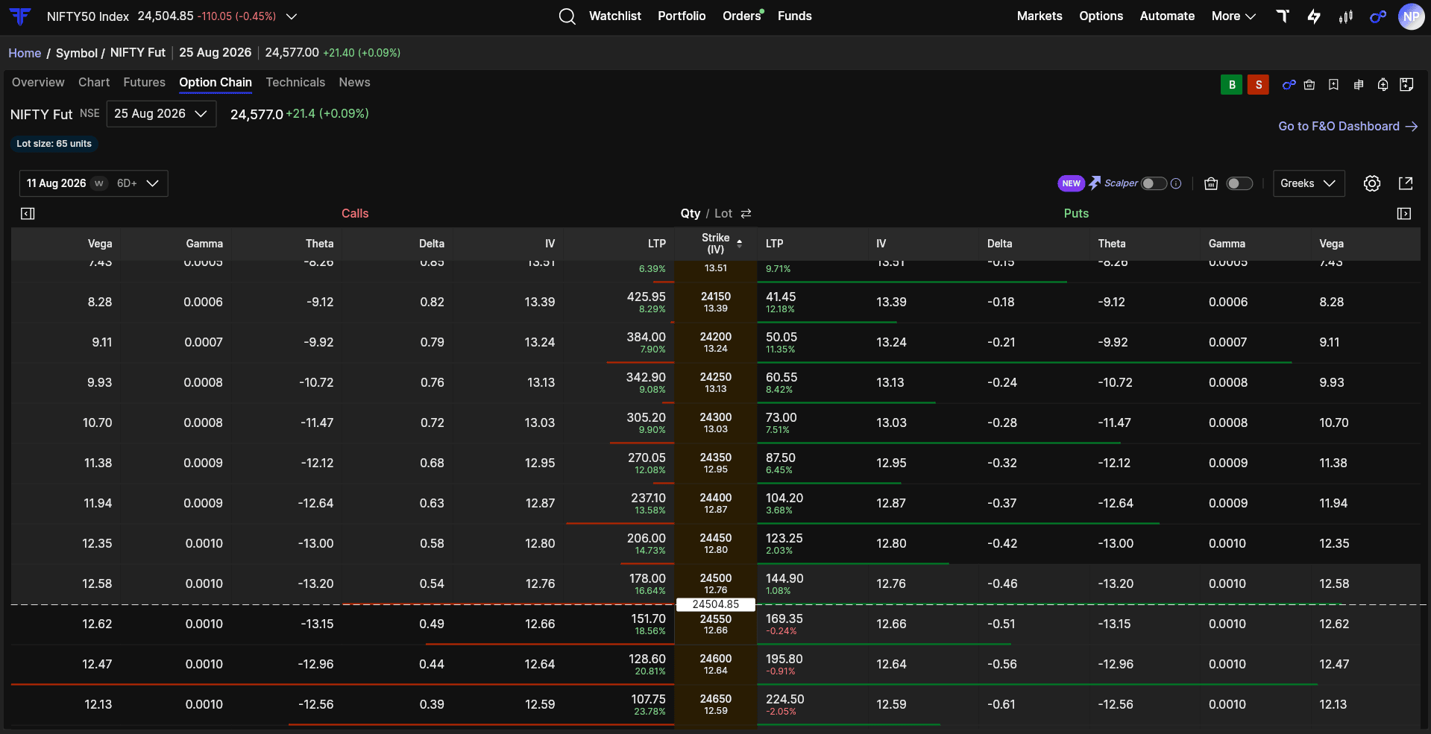
Task: Click the spot price marker 24504.85
Action: [716, 604]
